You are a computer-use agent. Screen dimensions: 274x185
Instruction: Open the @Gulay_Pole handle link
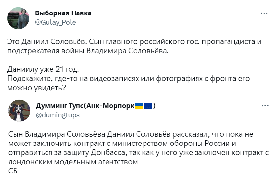coord(55,22)
